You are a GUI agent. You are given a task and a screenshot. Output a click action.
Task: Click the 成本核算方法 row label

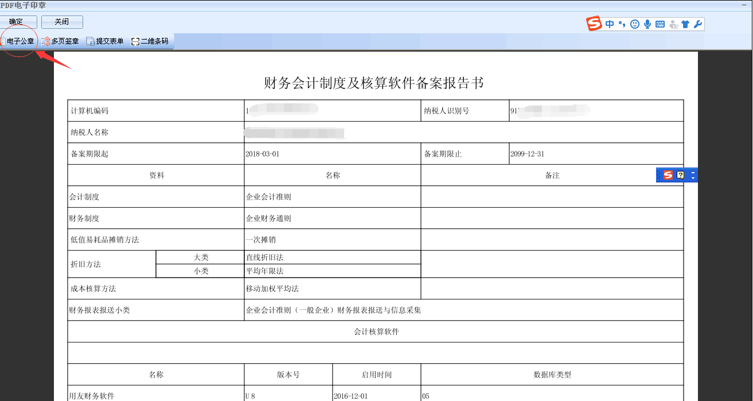pyautogui.click(x=156, y=289)
